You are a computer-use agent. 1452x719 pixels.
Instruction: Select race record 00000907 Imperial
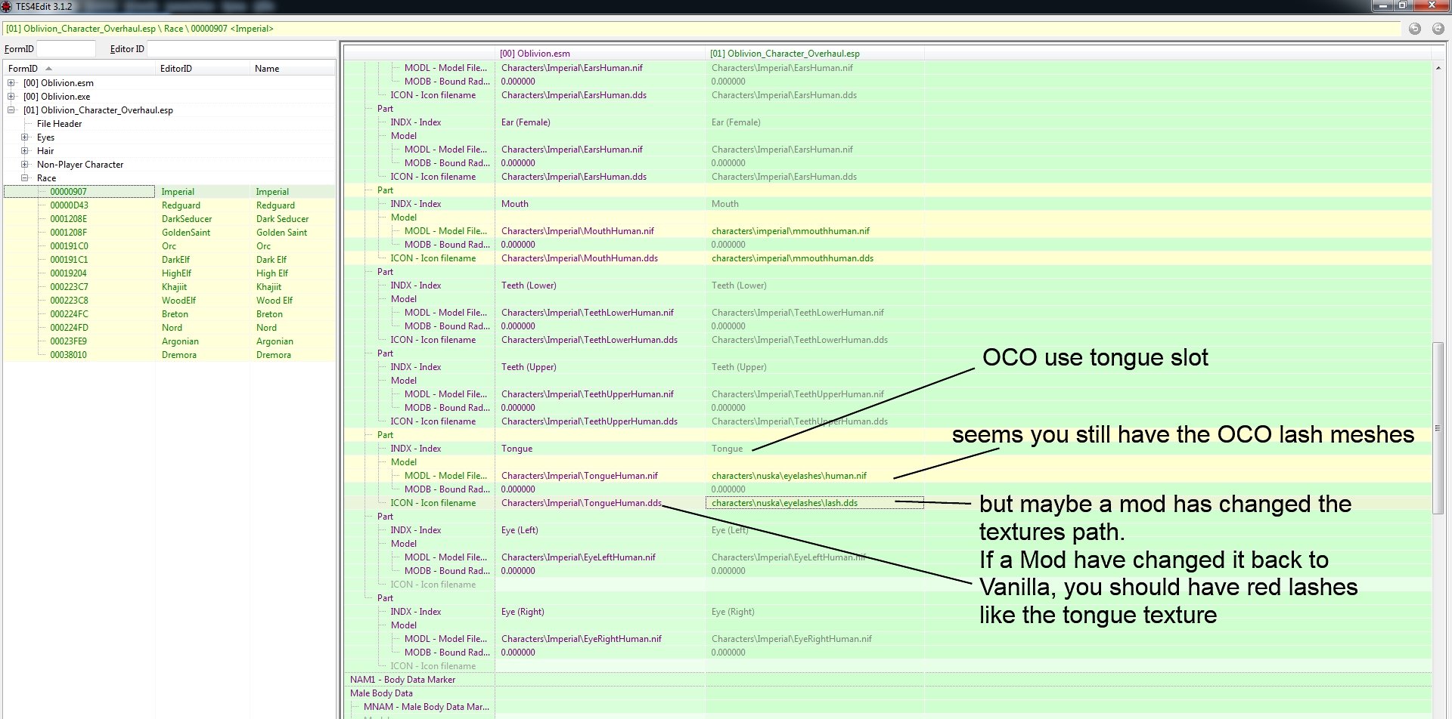point(169,192)
